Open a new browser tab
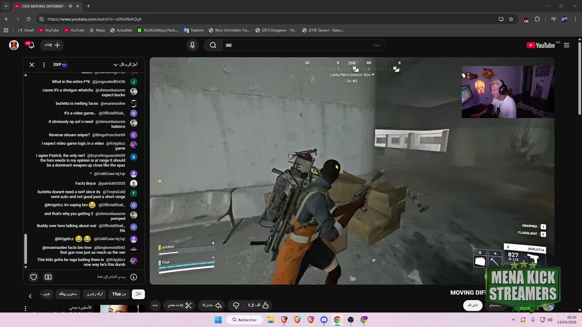 (88, 6)
